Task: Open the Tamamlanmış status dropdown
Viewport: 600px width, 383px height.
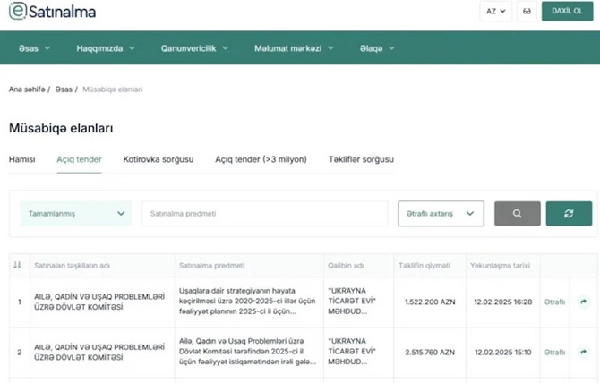Action: tap(76, 213)
